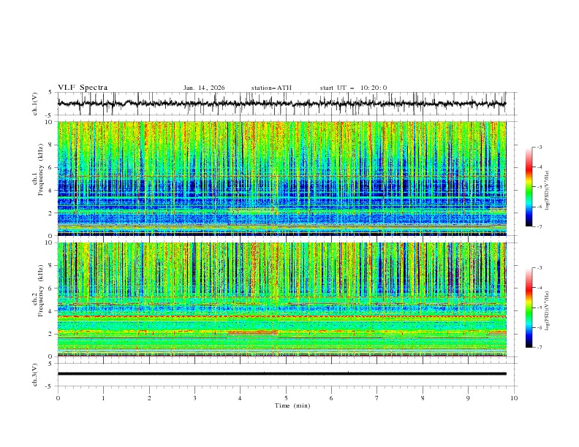Screen dimensions: 579x447
Task: Click the "ch.3(V)" axis label
Action: pyautogui.click(x=35, y=375)
